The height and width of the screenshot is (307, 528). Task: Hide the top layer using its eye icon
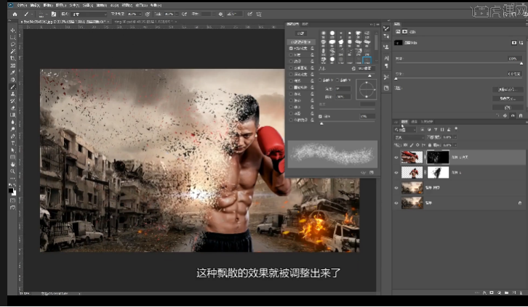[396, 157]
